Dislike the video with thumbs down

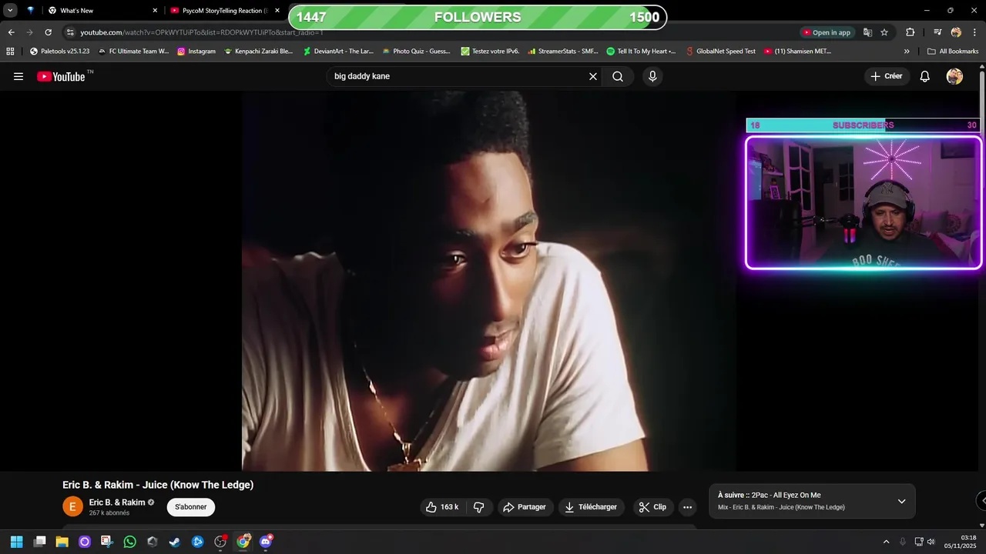point(478,507)
